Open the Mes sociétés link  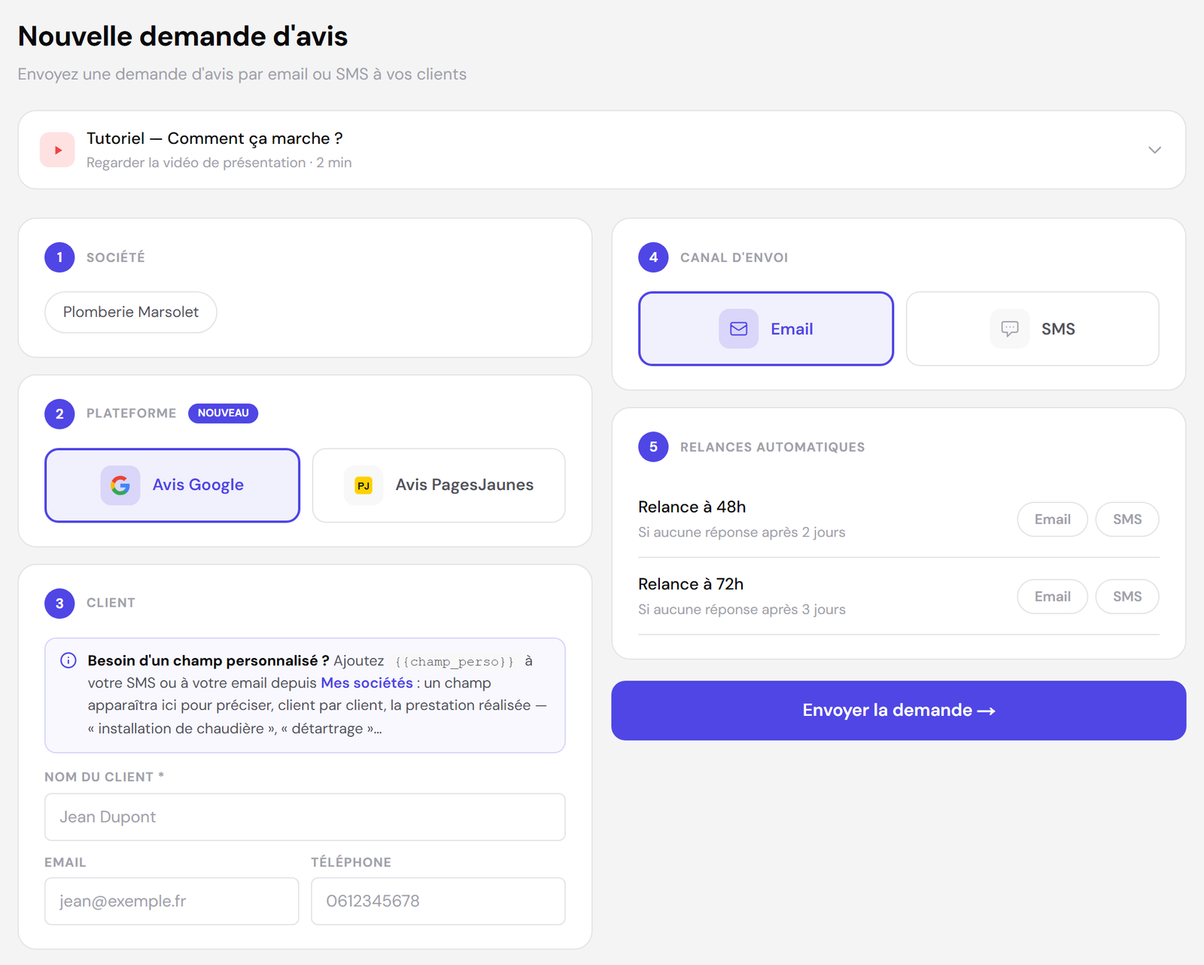pos(367,683)
